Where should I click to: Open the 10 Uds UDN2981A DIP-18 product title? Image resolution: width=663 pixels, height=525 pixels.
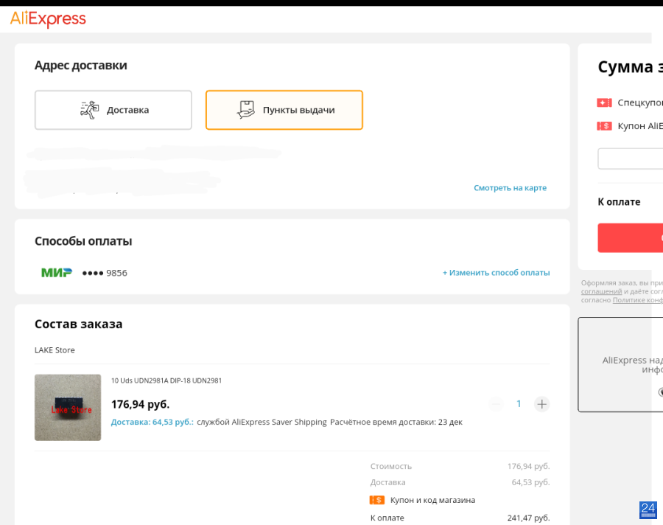click(166, 380)
